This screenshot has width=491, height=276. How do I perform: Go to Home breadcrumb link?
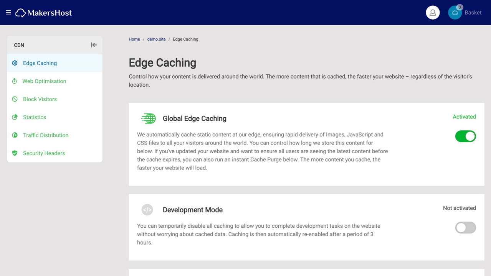pyautogui.click(x=134, y=39)
